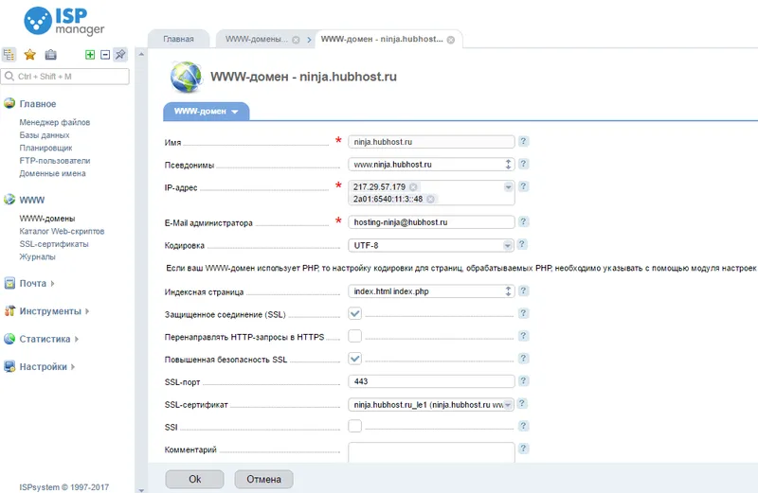Screen dimensions: 758x493
Task: Enable Перенаправлять HTTP-запросы в HTTPS checkbox
Action: [354, 336]
